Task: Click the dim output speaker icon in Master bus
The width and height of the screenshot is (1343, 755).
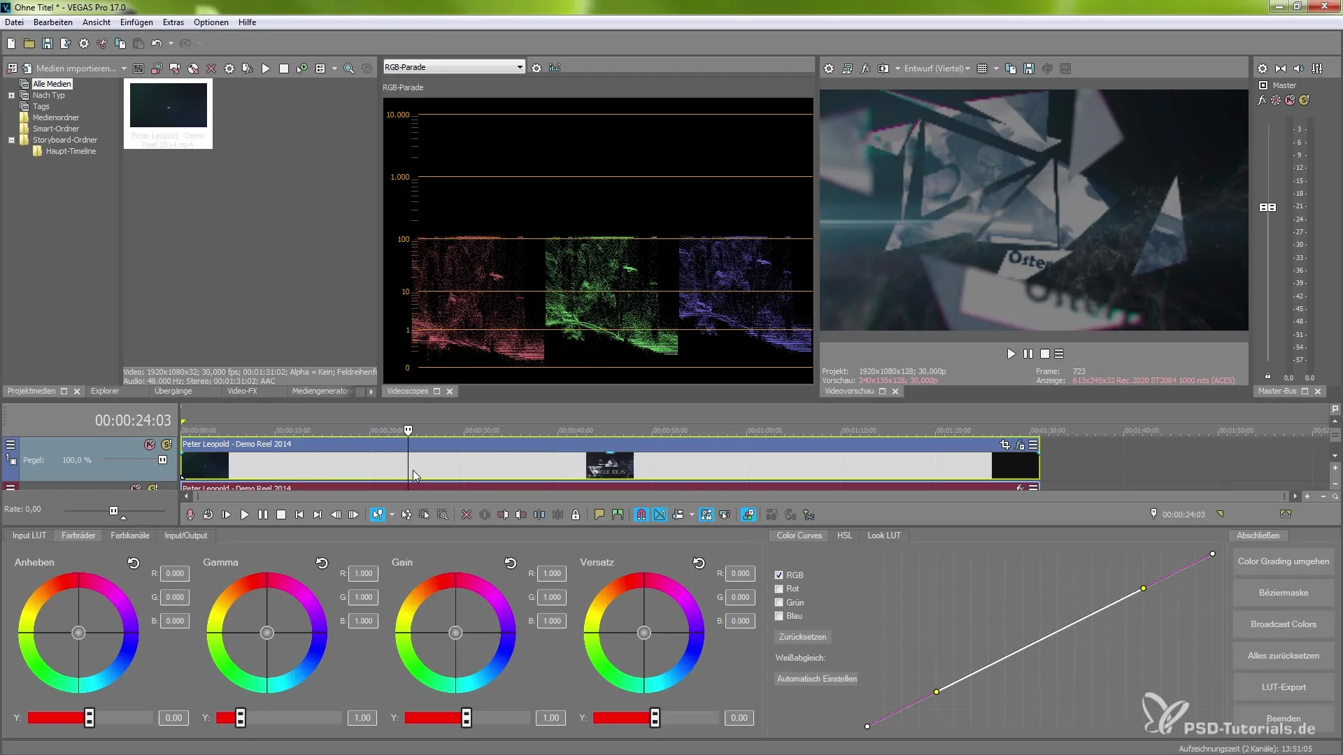Action: point(1299,69)
